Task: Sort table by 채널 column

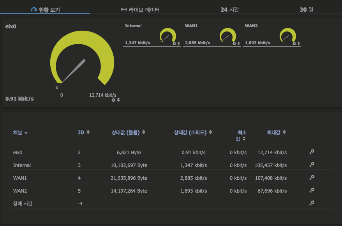Action: tap(20, 132)
